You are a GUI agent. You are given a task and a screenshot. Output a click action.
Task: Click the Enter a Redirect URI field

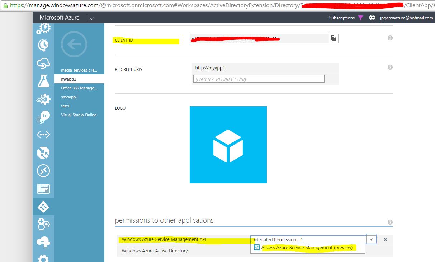click(x=259, y=79)
